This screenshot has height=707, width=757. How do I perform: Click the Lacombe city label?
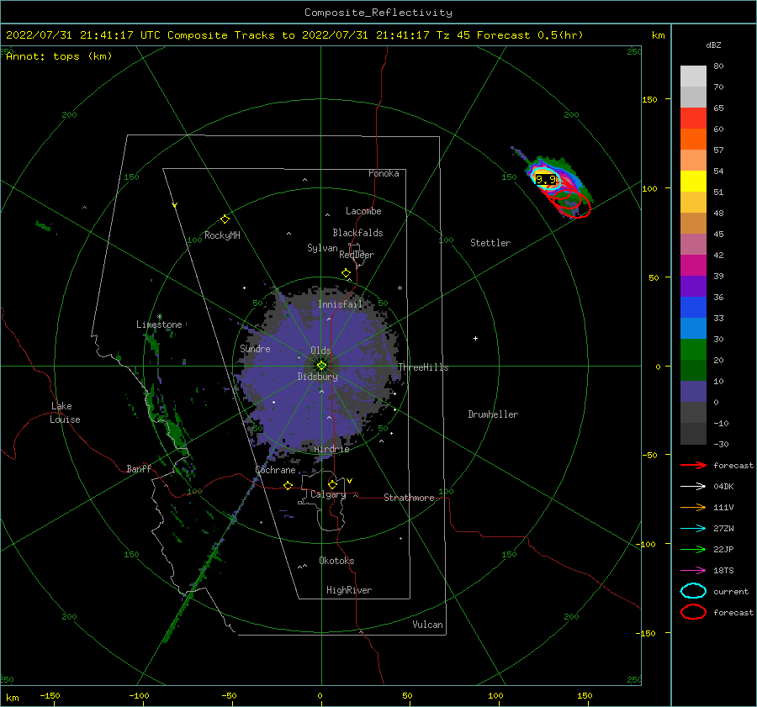point(363,211)
